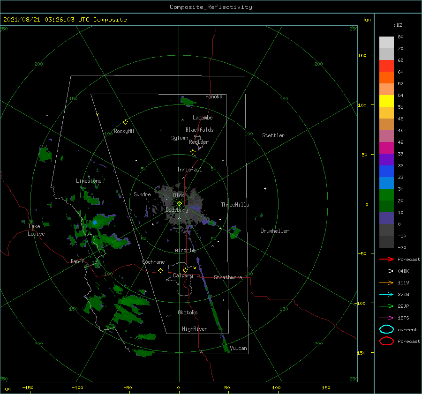Click the green echo patch near Ponoka
Screen dimensions: 422x394
188,101
